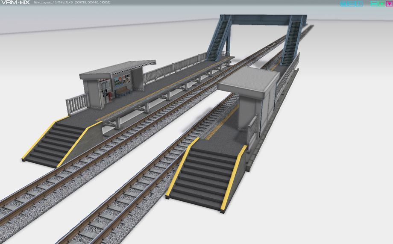Click the white fence beside the shelter
Viewport: 393px width, 244px height.
(76, 104)
